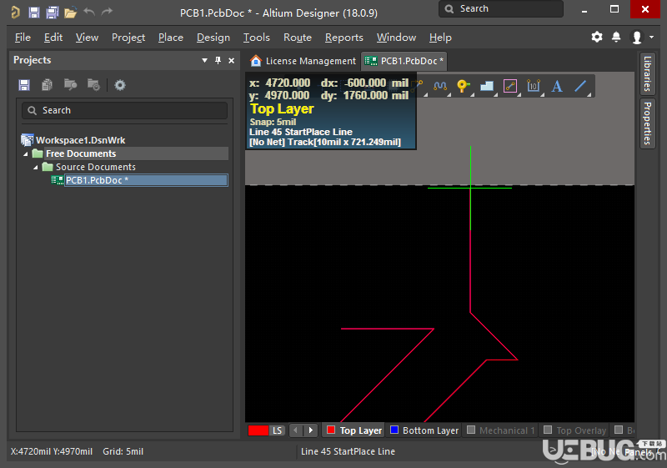Viewport: 667px width, 468px height.
Task: Click the LS layer sets button
Action: point(278,430)
